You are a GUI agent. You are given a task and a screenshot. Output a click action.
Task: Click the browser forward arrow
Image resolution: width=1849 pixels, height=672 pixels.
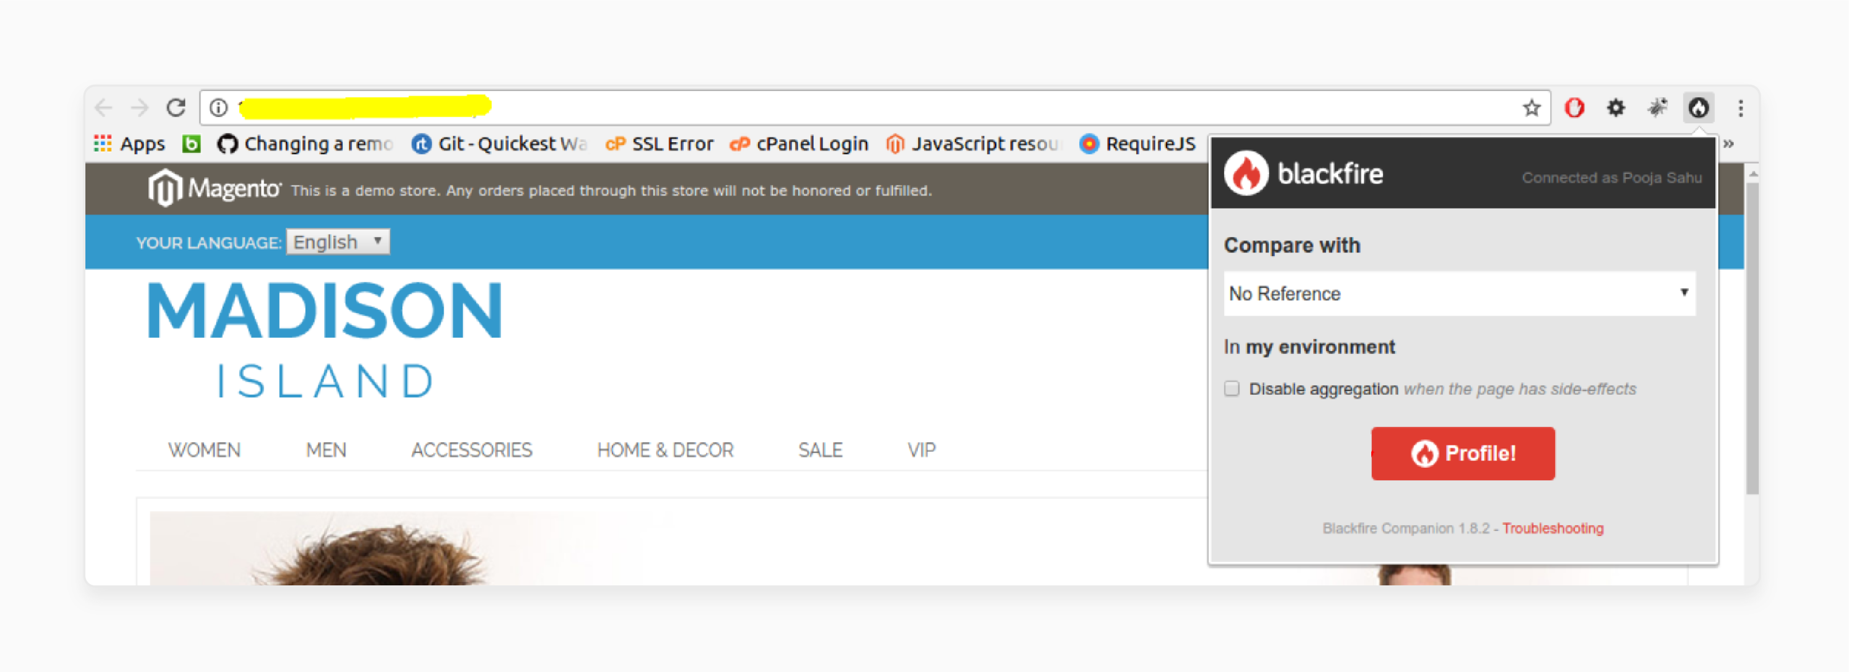tap(139, 108)
